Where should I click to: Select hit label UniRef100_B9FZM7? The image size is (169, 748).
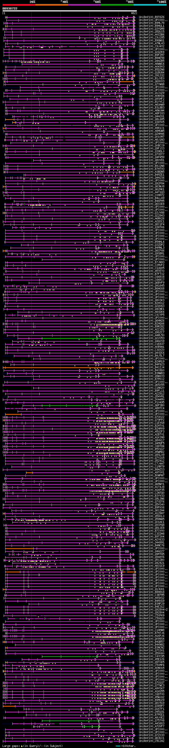(x=151, y=55)
